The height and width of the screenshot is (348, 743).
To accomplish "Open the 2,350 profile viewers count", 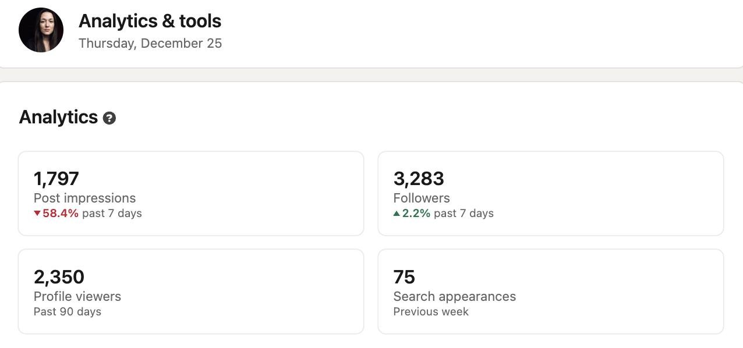I will tap(59, 277).
